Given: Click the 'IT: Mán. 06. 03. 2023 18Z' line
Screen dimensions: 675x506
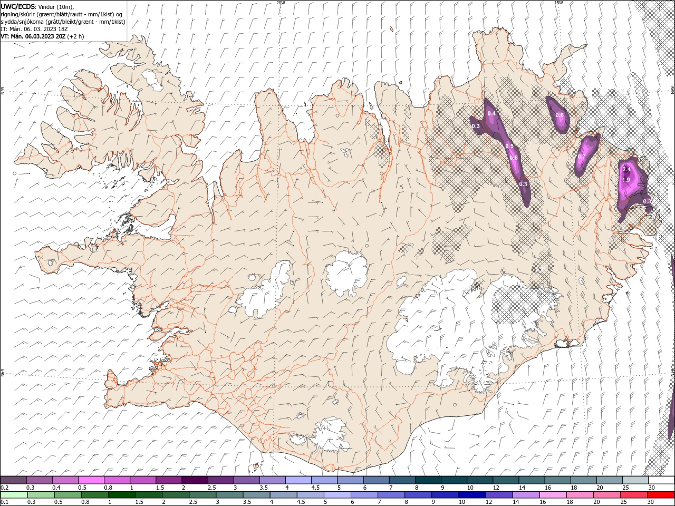Looking at the screenshot, I should click(x=34, y=29).
